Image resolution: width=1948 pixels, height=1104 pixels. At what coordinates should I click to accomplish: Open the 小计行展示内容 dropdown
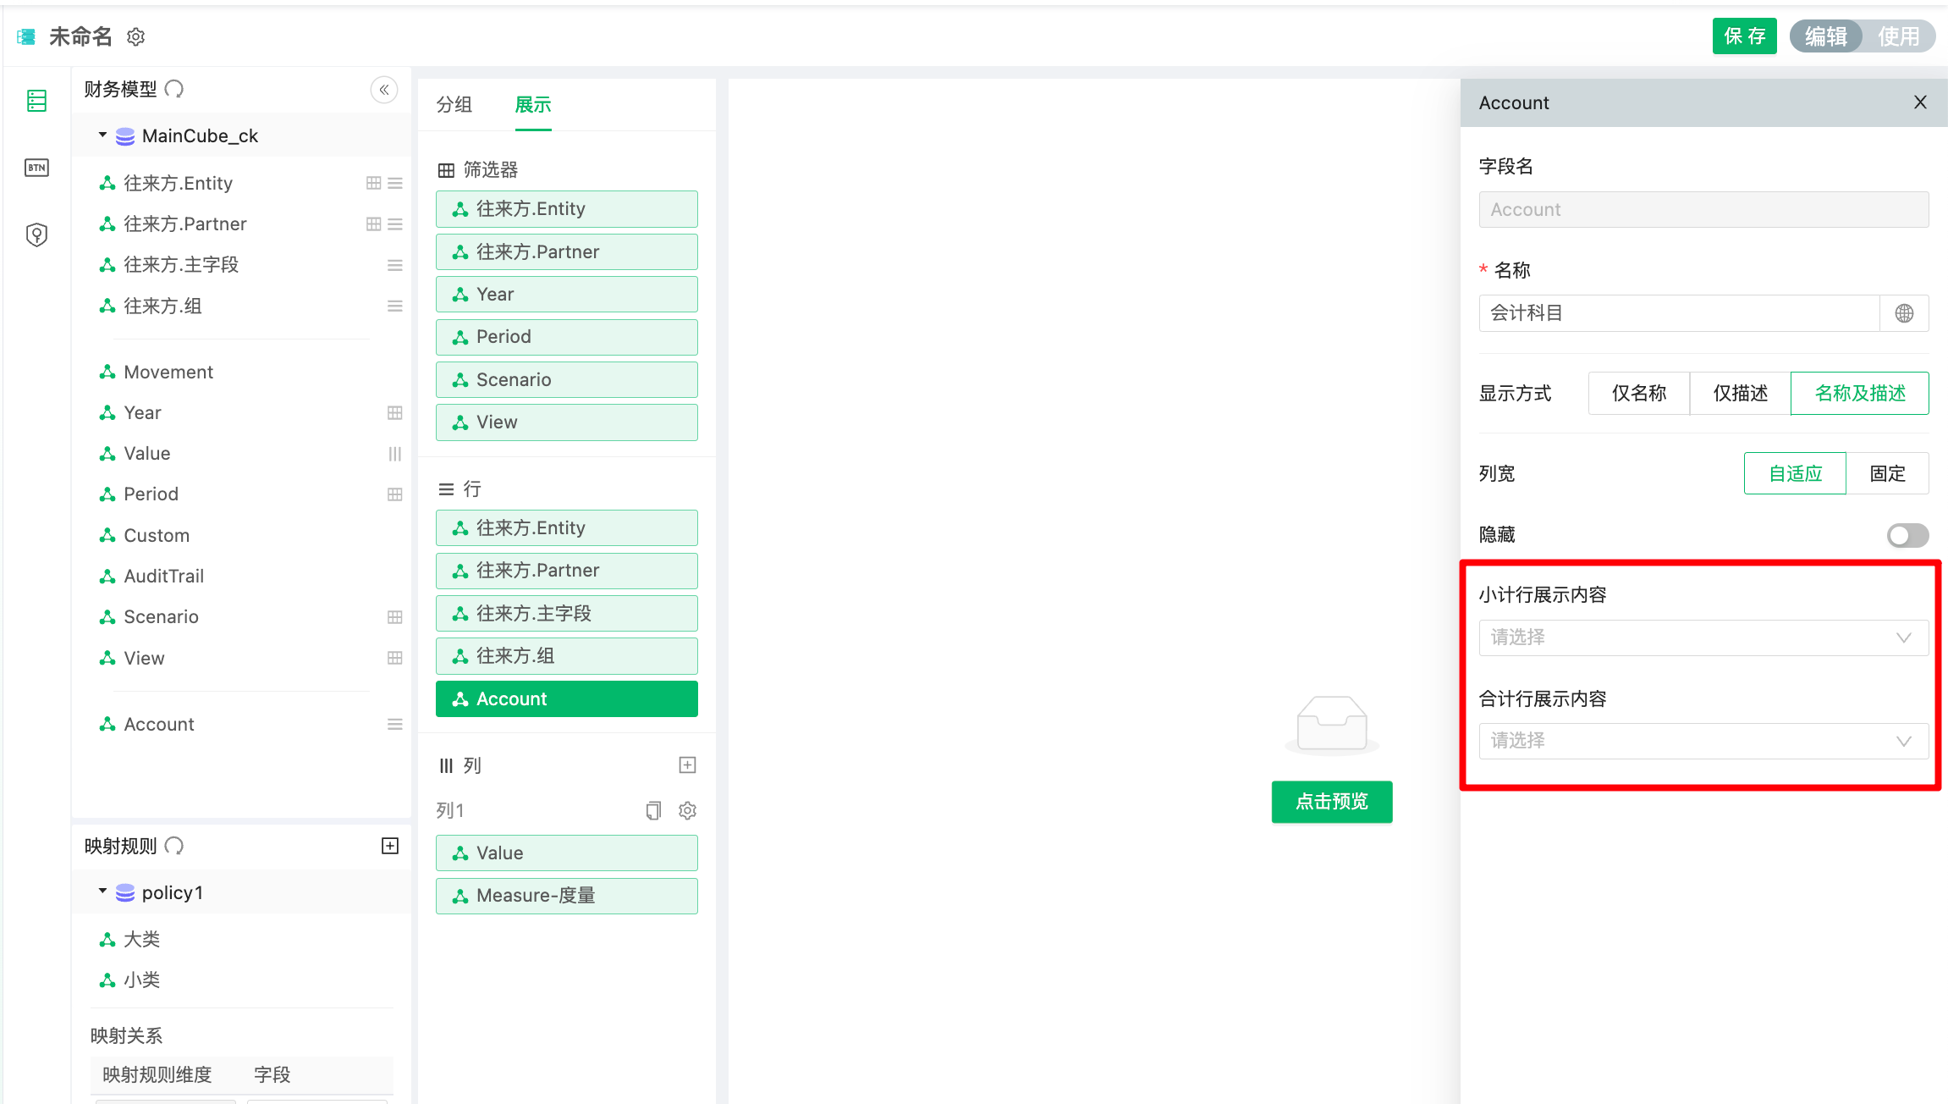click(x=1703, y=638)
